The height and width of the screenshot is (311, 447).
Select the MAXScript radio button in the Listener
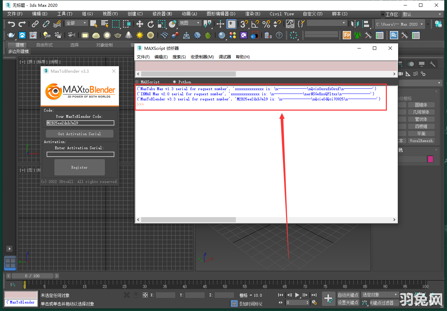pyautogui.click(x=137, y=82)
